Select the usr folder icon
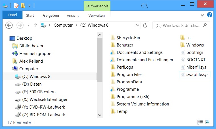The height and width of the screenshot is (129, 216). [x=182, y=37]
